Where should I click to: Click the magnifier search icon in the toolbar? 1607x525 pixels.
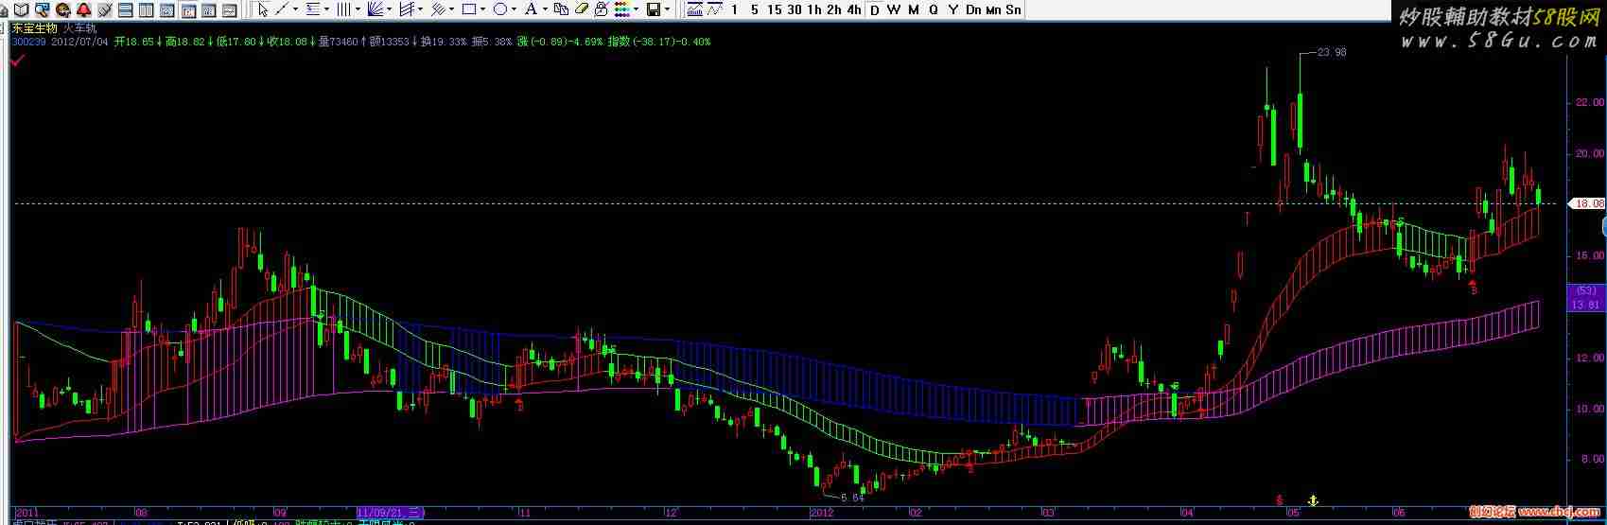coord(42,9)
